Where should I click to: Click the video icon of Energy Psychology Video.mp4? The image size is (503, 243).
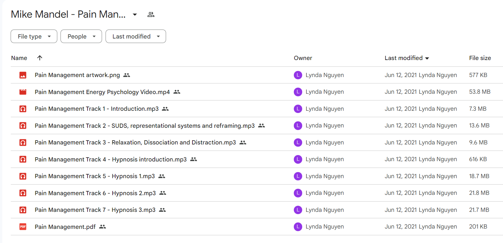[x=23, y=92]
